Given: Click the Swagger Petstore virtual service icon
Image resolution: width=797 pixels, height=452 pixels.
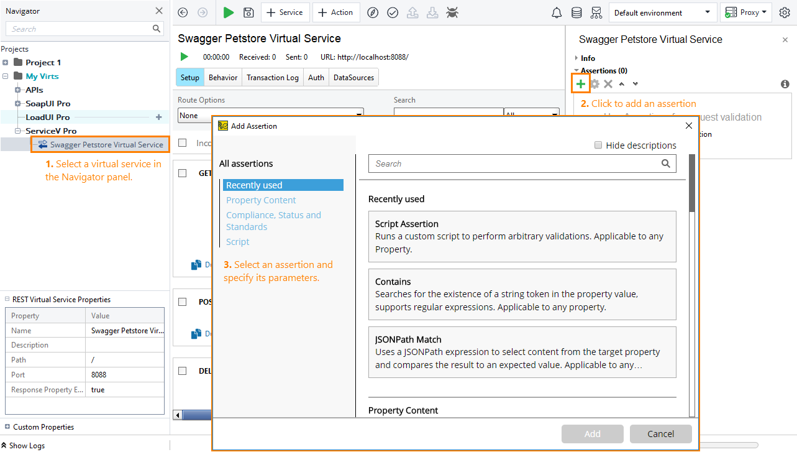Looking at the screenshot, I should [43, 144].
